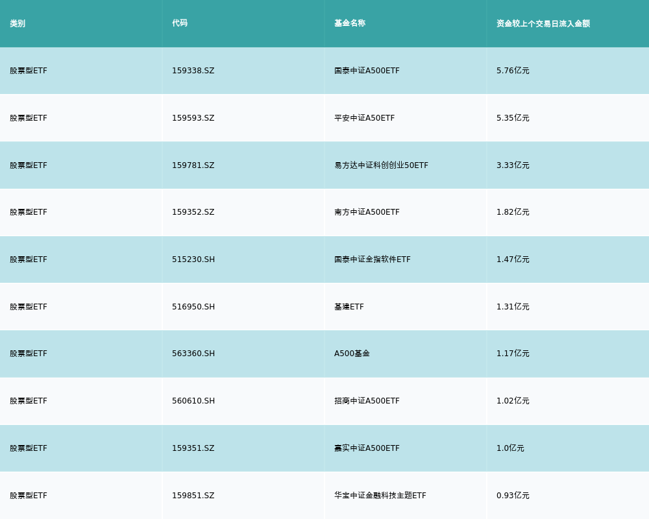
Task: Select code 563360.SH
Action: point(193,354)
